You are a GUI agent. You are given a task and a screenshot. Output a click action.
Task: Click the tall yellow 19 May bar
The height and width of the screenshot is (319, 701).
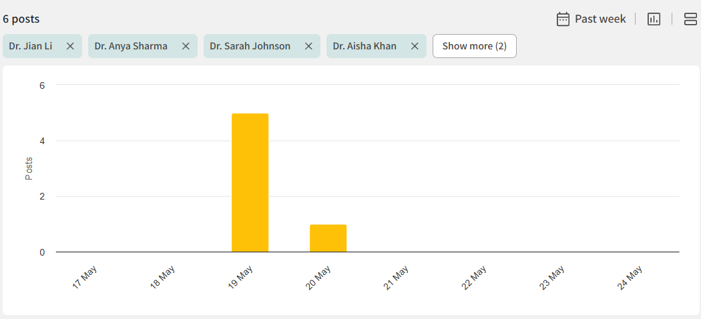tap(250, 183)
